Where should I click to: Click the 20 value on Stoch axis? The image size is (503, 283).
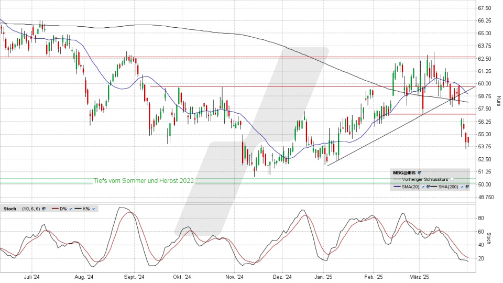coord(481,258)
